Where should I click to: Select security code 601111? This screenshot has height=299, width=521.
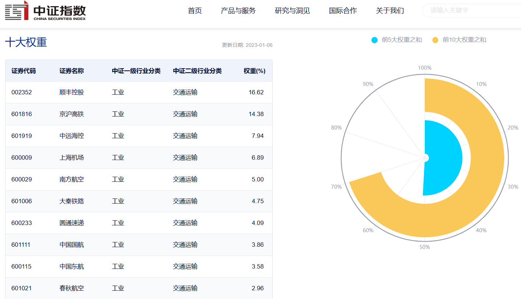pyautogui.click(x=21, y=245)
